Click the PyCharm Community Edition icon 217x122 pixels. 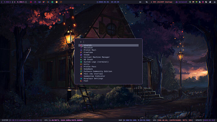pos(81,71)
